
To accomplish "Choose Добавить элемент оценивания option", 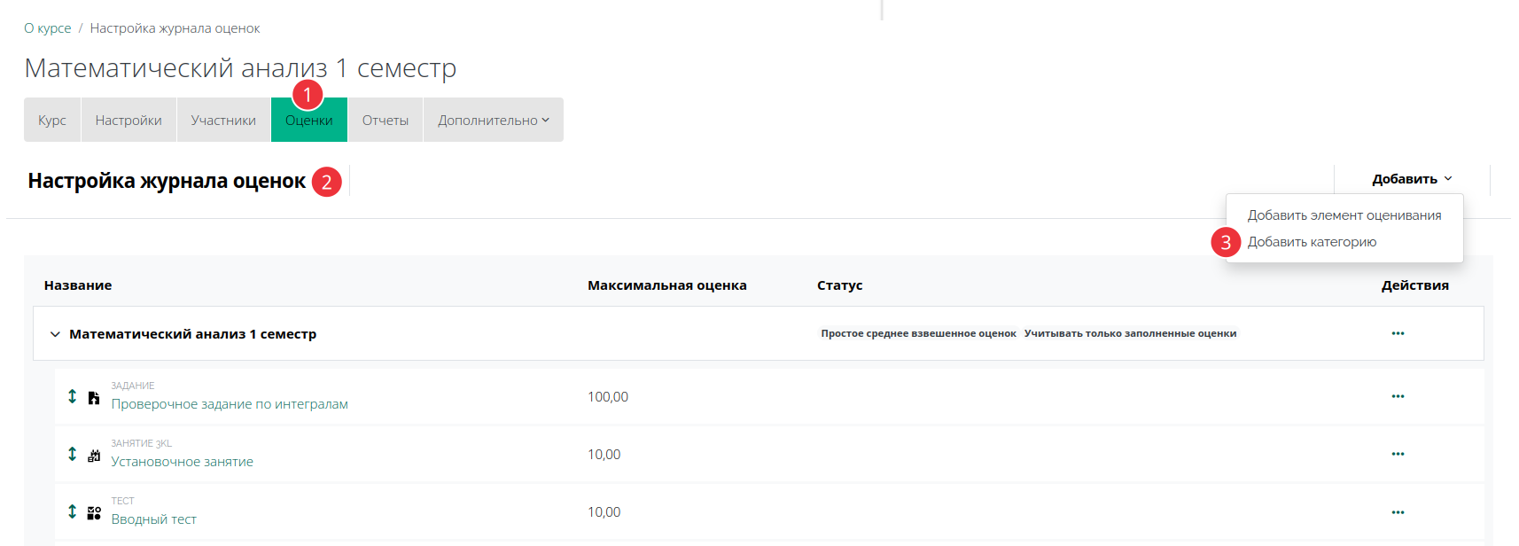I will click(1344, 215).
